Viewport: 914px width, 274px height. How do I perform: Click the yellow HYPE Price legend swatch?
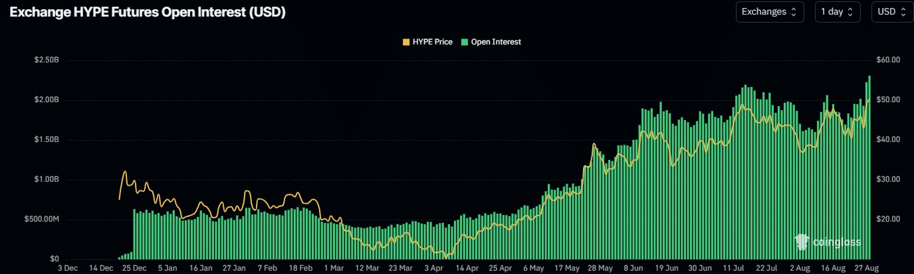406,42
